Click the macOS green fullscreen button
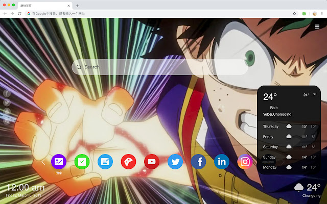 (x=14, y=5)
